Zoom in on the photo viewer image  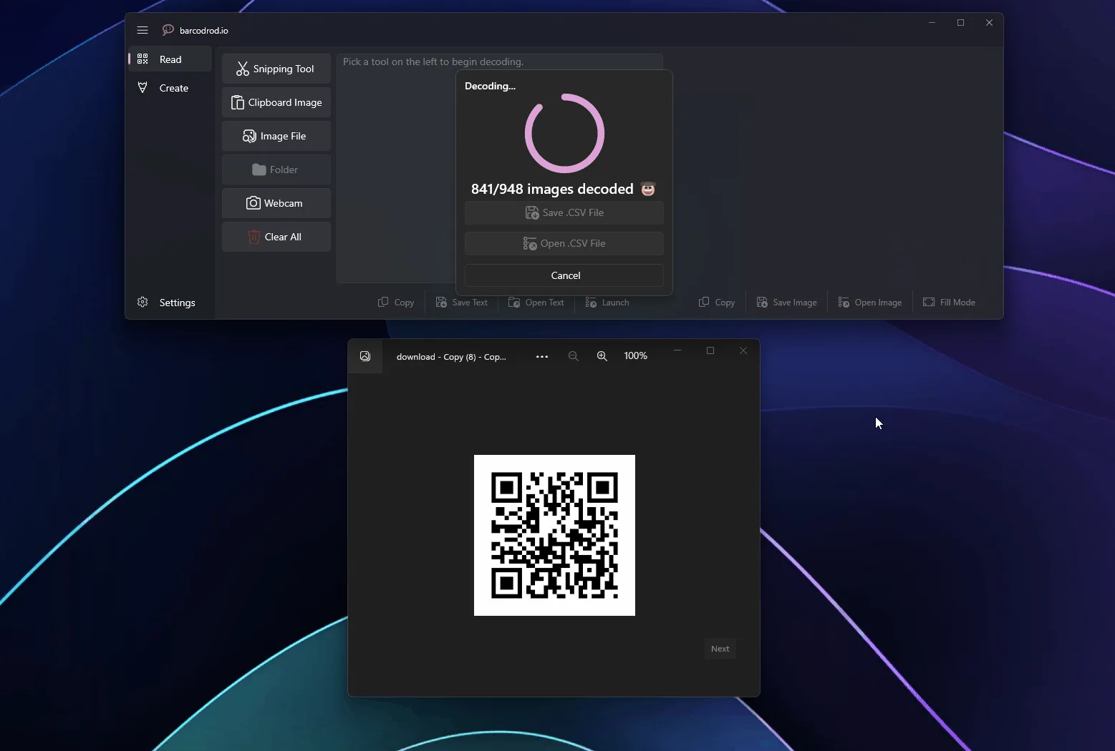click(x=602, y=356)
